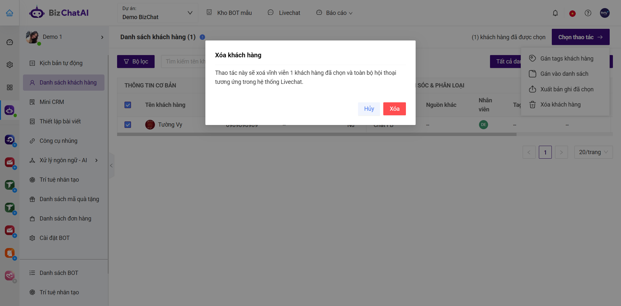
Task: Confirm deletion with the red Xóa button
Action: tap(394, 109)
